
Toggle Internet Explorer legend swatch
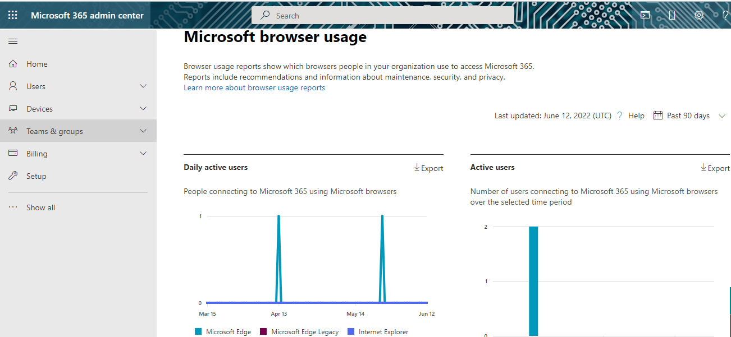(x=351, y=331)
